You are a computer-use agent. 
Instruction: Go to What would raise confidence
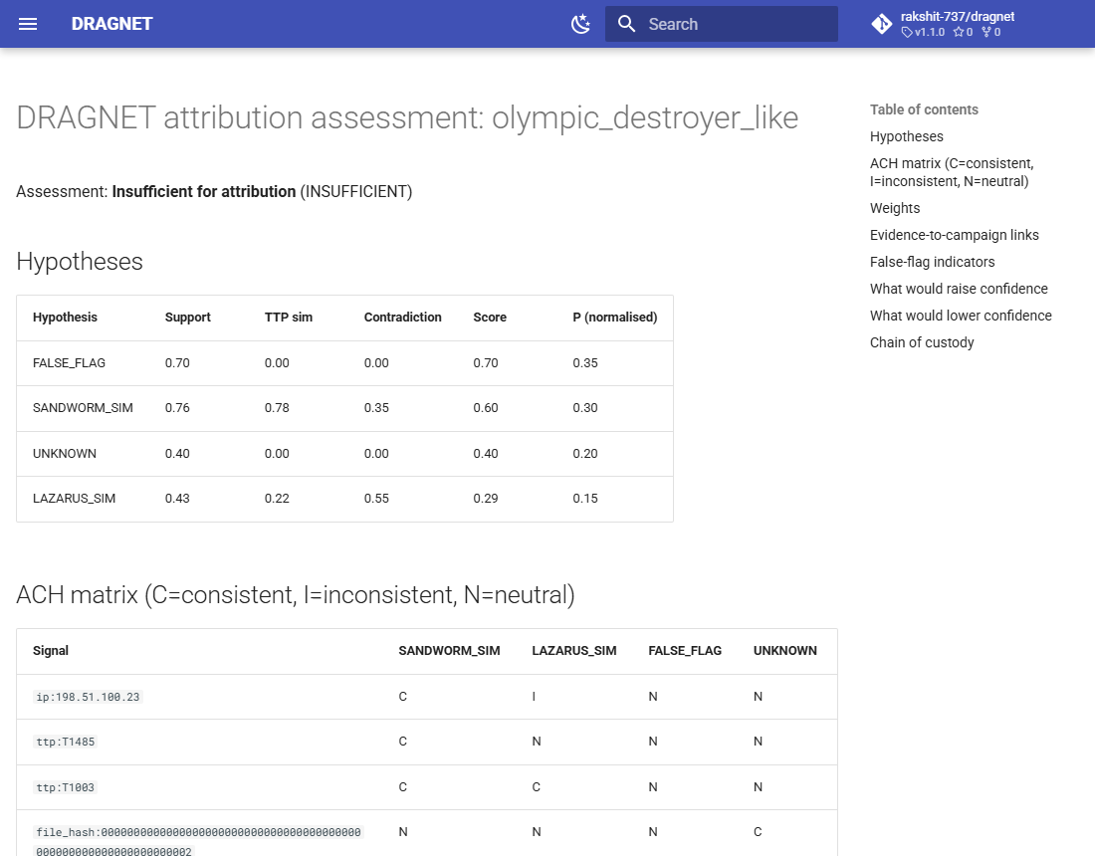click(959, 289)
